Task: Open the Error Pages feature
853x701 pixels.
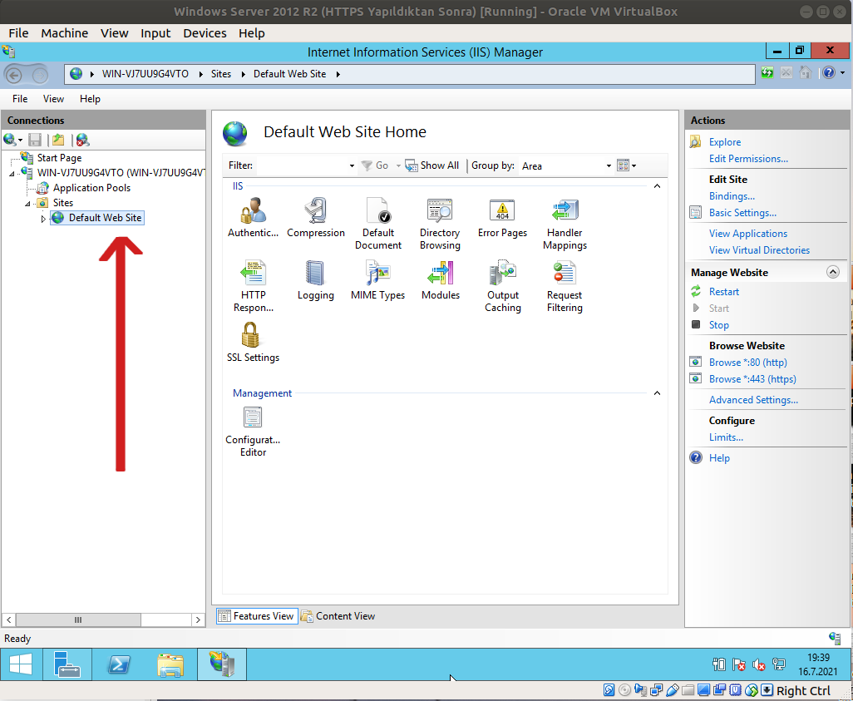Action: (x=502, y=218)
